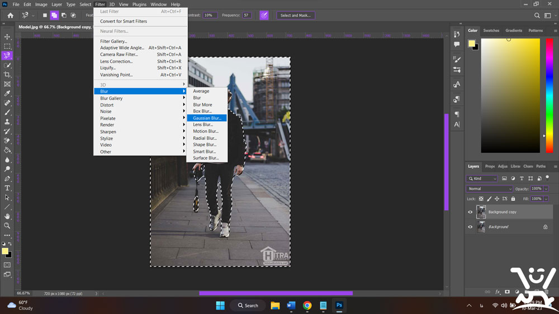Screen dimensions: 559x314
Task: Toggle shape layer filter
Action: tap(530, 178)
